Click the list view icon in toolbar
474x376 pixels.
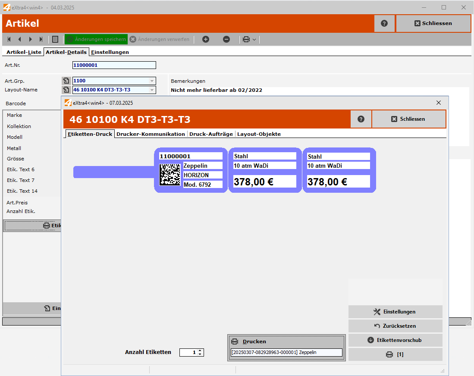pyautogui.click(x=55, y=39)
